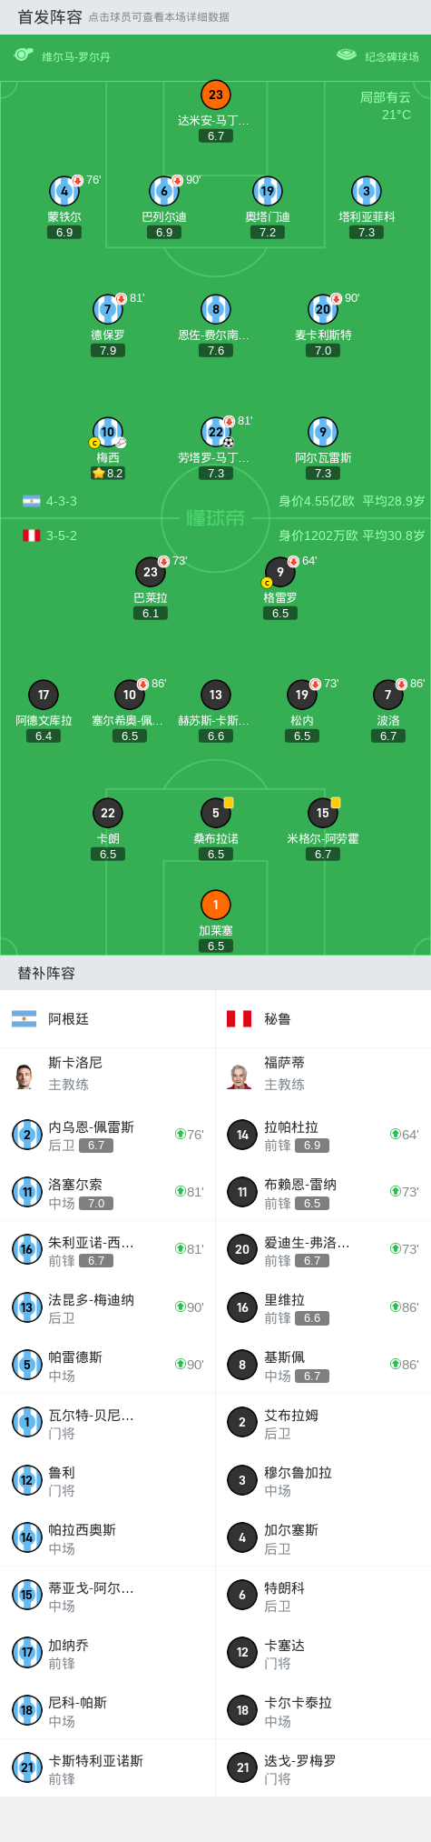The width and height of the screenshot is (431, 1842).
Task: Tap Argentina flag next to 4-3-3 formation
Action: pyautogui.click(x=32, y=501)
